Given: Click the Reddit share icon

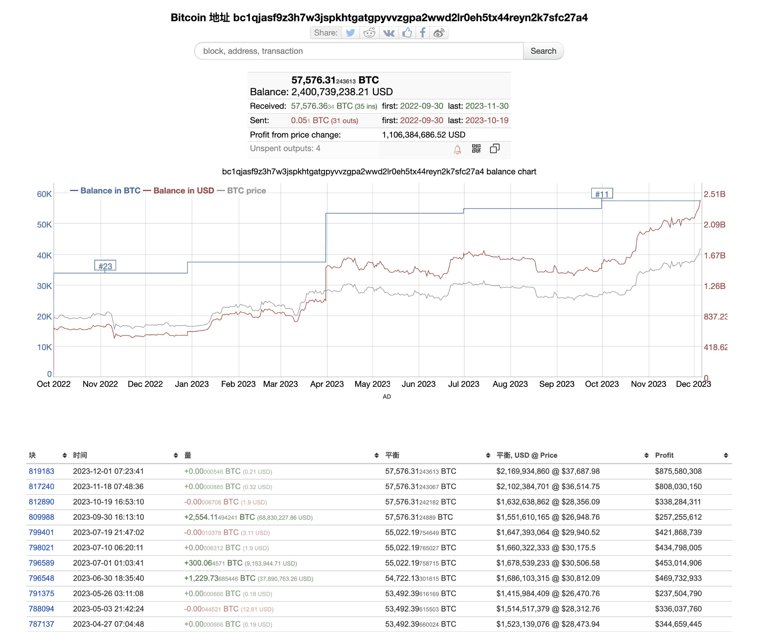Looking at the screenshot, I should 364,34.
